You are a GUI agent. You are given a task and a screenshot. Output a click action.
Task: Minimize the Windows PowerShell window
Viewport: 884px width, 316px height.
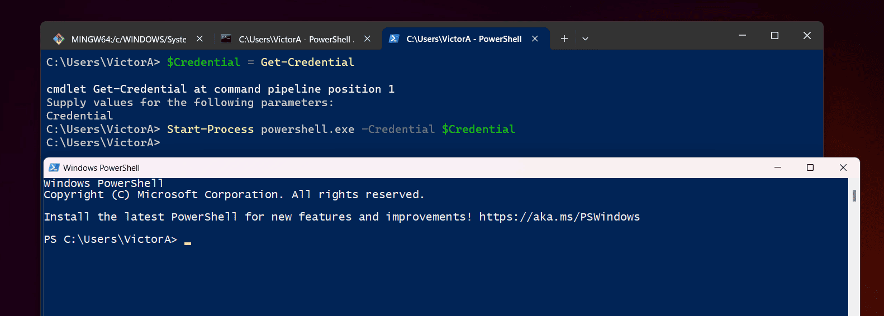pyautogui.click(x=778, y=167)
